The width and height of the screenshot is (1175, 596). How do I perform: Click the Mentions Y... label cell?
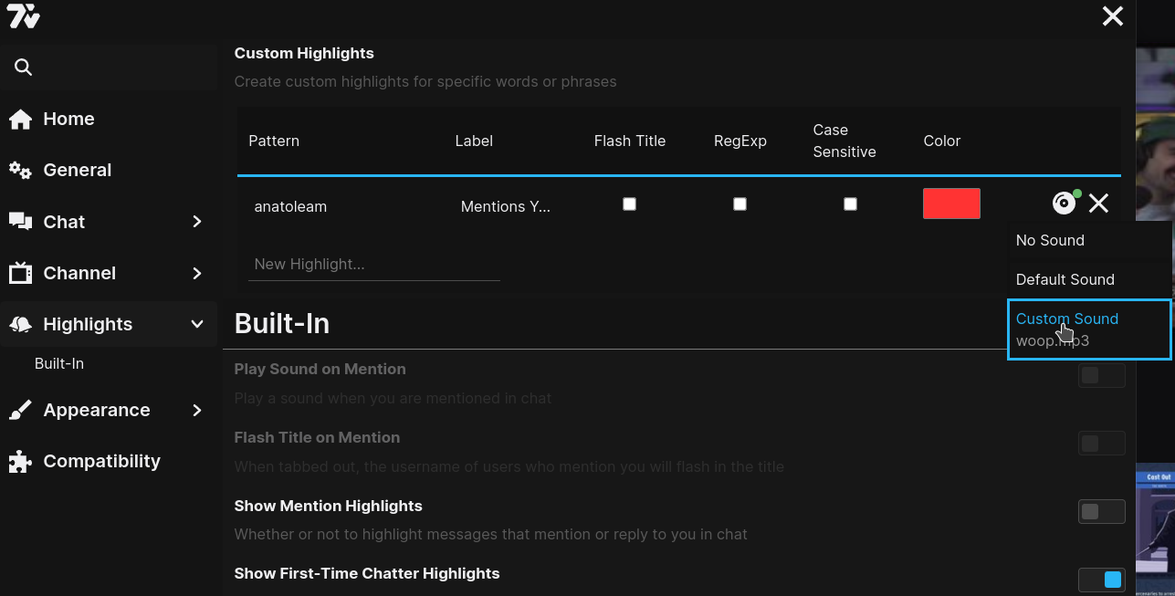506,206
